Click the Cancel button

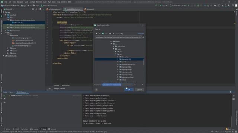[x=139, y=89]
